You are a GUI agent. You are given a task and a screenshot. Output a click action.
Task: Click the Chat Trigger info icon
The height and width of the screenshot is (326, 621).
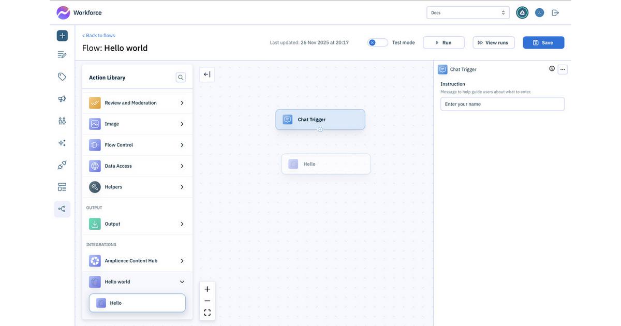(552, 68)
